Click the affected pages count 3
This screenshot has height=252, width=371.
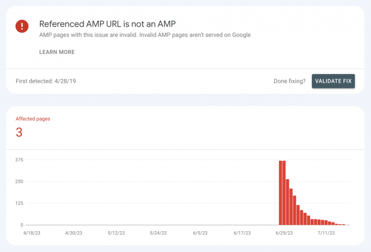[19, 132]
